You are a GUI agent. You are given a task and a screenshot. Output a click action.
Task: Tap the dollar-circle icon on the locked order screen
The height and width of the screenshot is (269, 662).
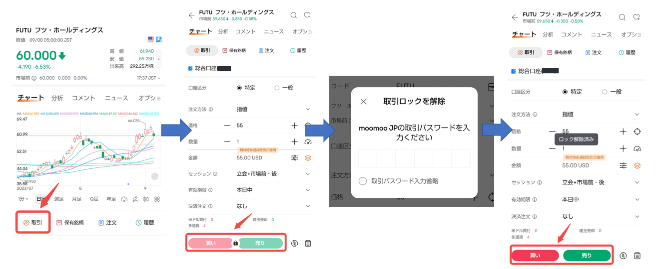click(294, 243)
